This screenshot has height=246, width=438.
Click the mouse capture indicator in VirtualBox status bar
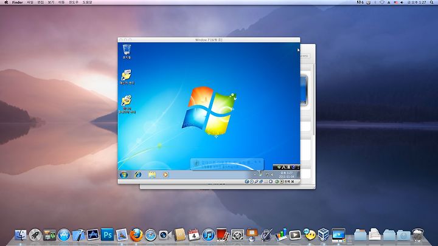(277, 182)
